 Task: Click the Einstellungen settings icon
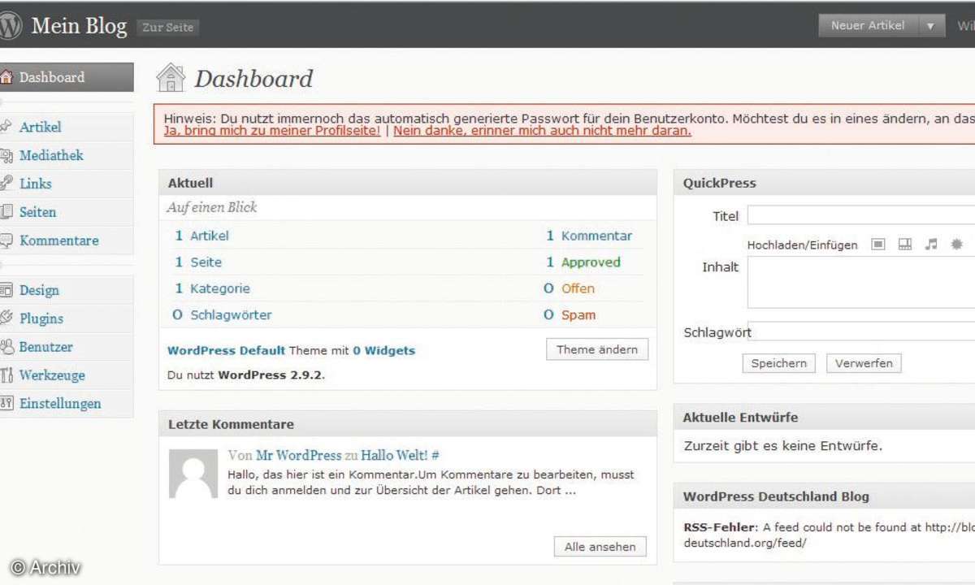coord(6,403)
